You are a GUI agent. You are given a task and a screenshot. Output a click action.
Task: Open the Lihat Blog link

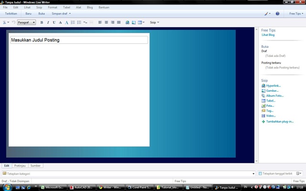coord(268,35)
